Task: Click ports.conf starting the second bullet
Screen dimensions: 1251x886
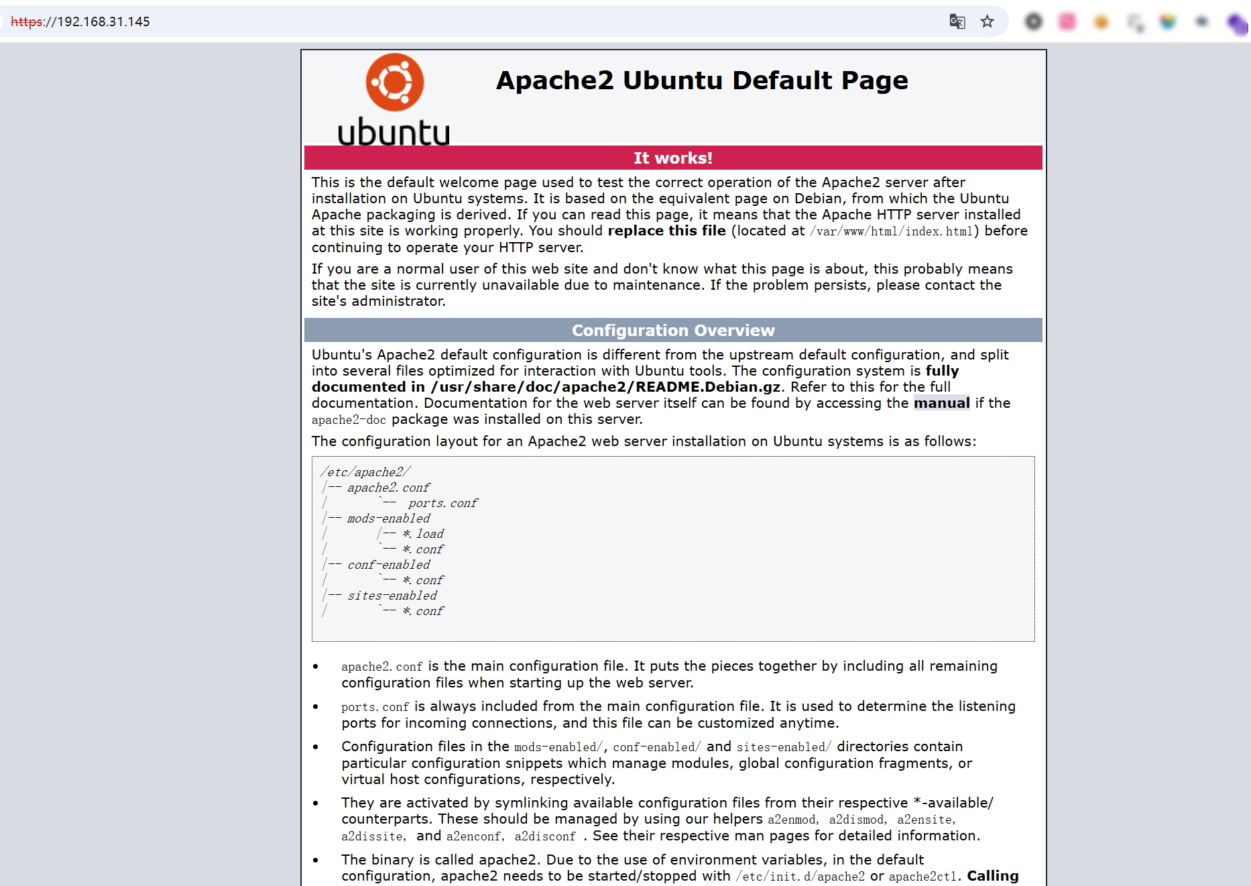Action: point(375,707)
